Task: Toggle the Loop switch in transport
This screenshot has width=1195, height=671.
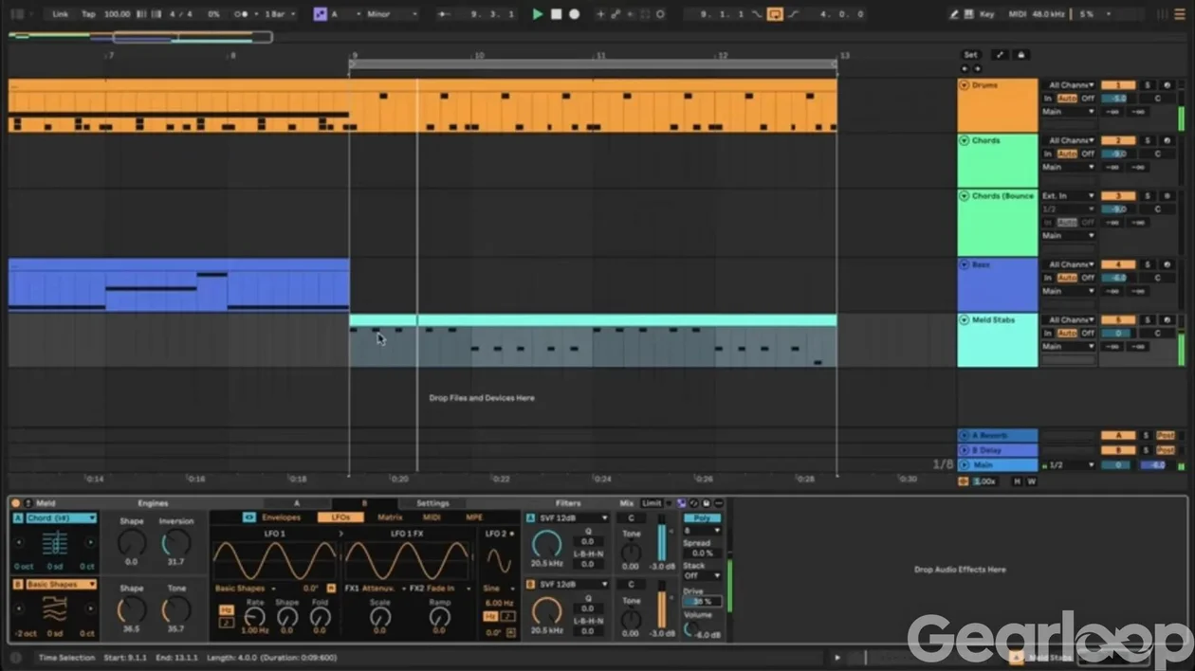Action: point(774,14)
